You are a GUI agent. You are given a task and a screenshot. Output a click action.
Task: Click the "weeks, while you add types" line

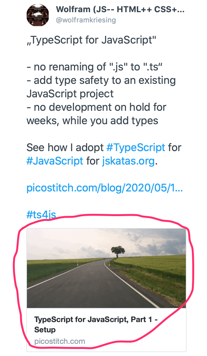point(92,121)
